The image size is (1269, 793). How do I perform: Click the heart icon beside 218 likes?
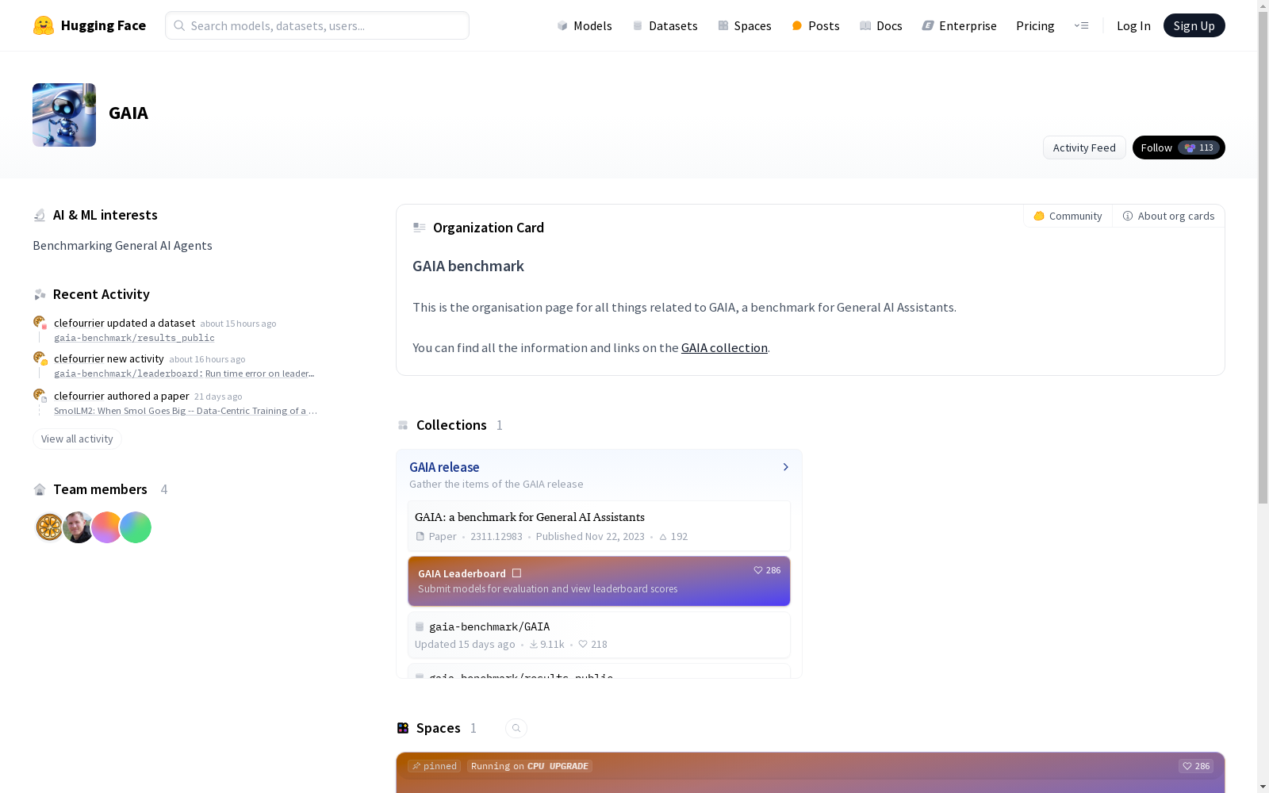coord(583,644)
